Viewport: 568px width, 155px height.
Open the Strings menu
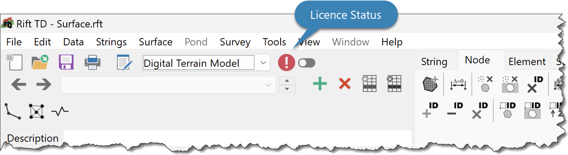[111, 42]
